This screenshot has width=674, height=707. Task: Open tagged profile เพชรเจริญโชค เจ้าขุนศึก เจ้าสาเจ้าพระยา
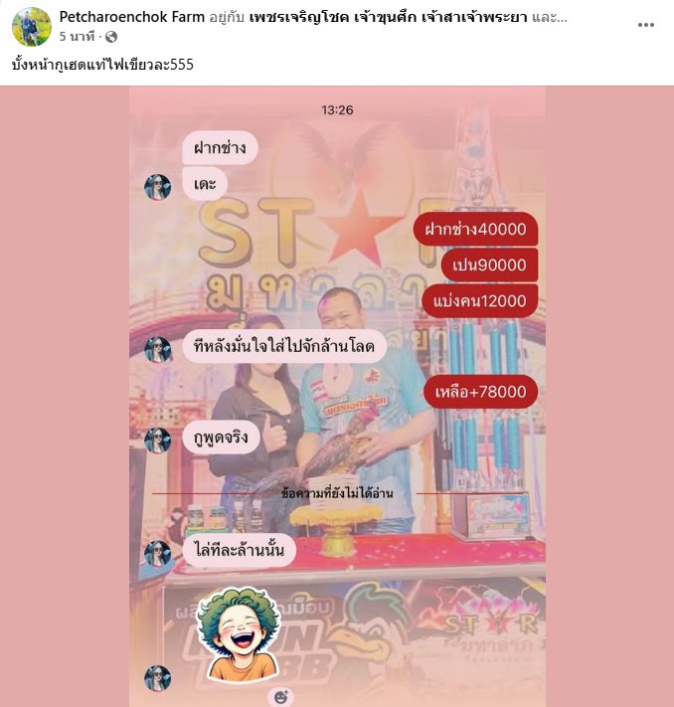pyautogui.click(x=388, y=17)
